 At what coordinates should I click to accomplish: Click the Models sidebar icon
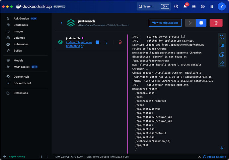click(8, 60)
